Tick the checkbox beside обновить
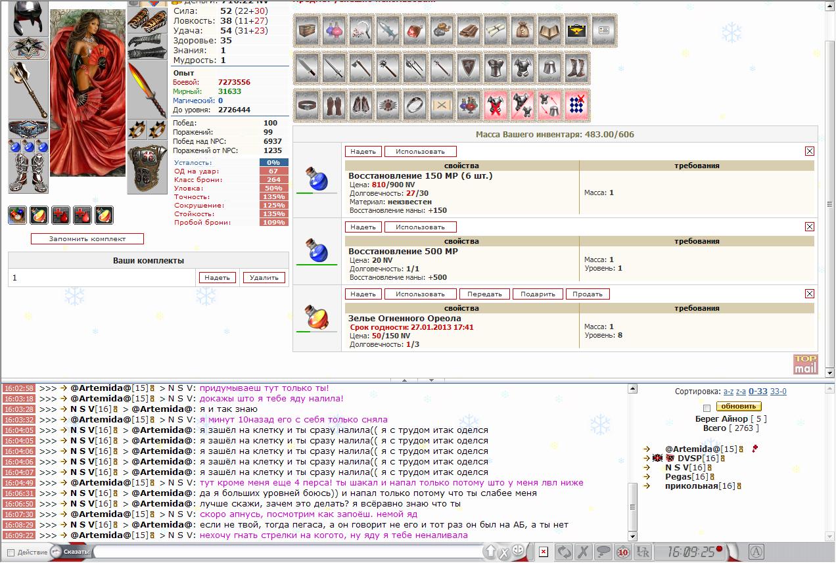836x563 pixels. [707, 408]
